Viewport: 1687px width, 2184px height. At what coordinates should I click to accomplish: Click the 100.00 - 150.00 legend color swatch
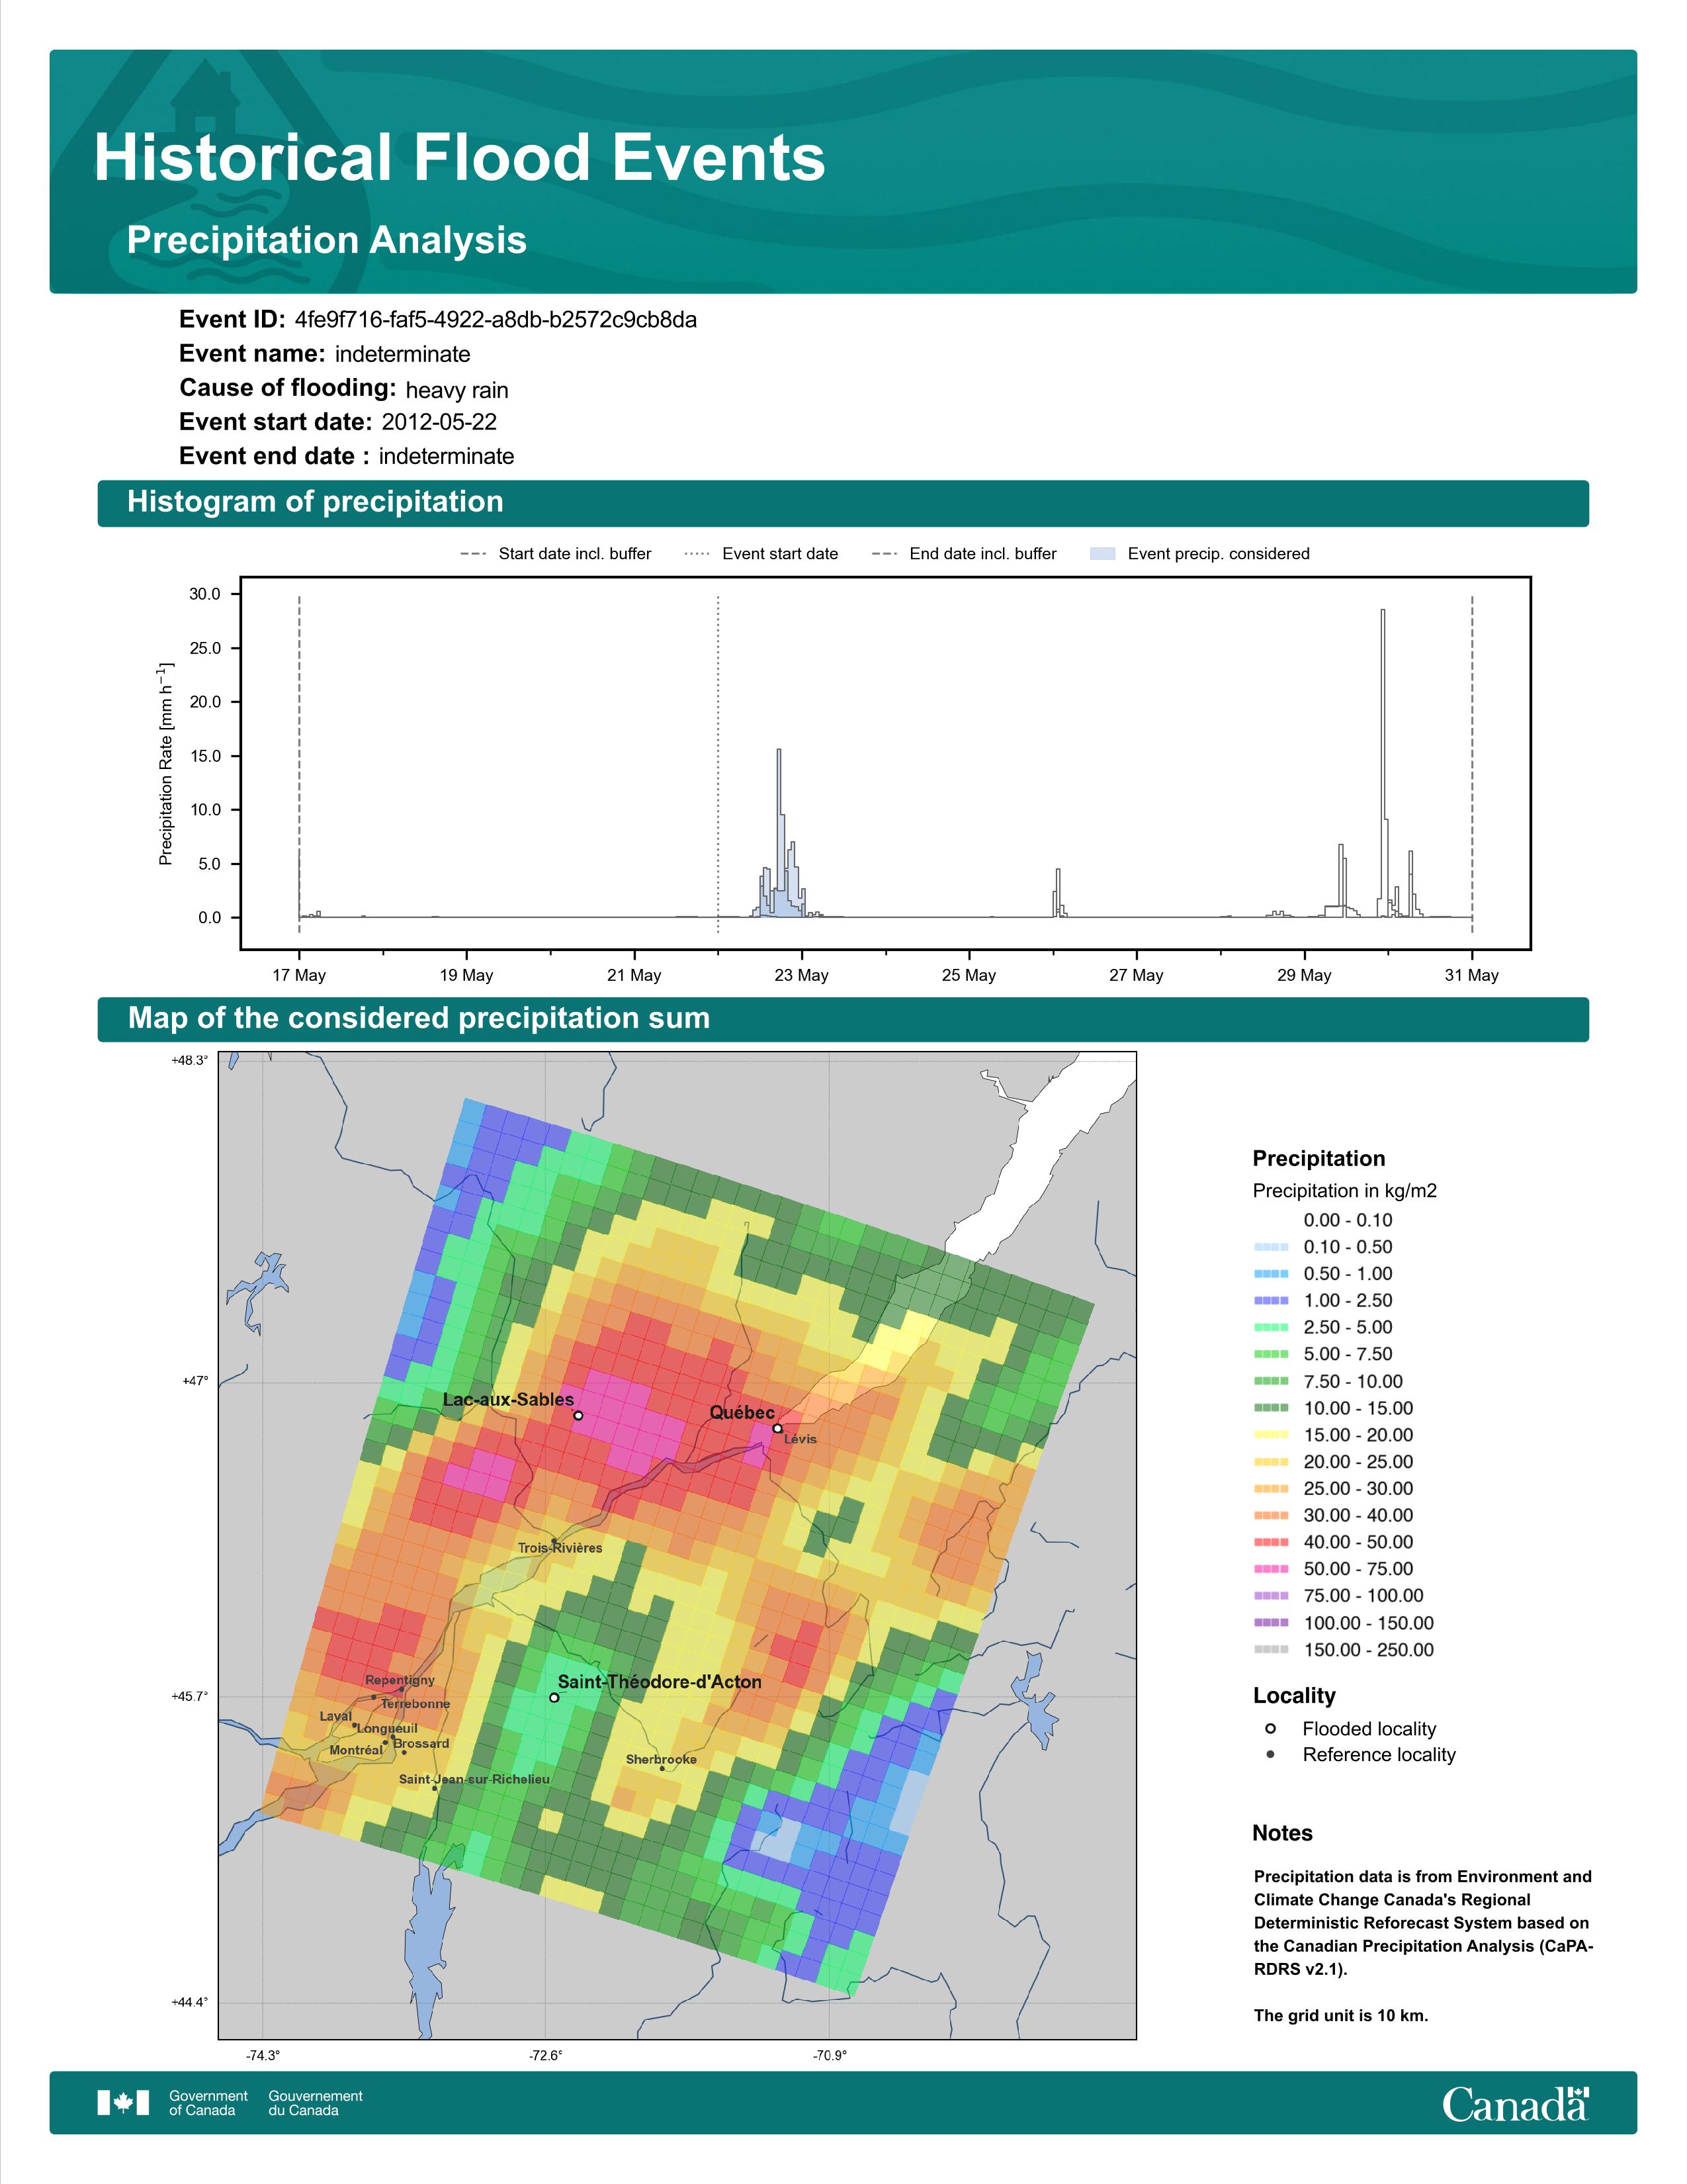(1270, 1624)
